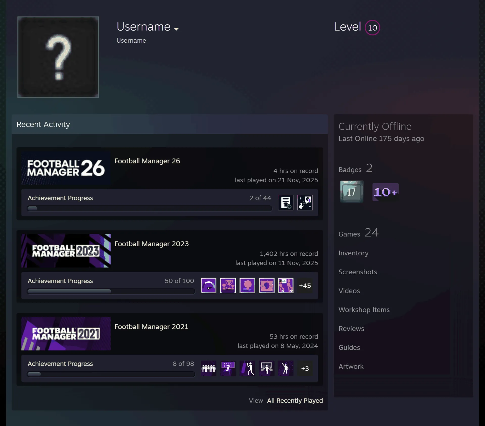Click the Football Manager 2021 achievement progress bar
The image size is (485, 426).
(x=111, y=374)
